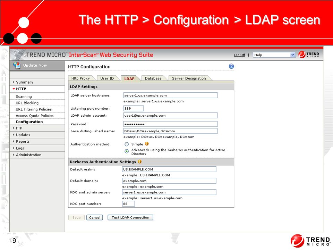Click the 'LDAP Settings' section header
The width and height of the screenshot is (333, 250).
84,86
